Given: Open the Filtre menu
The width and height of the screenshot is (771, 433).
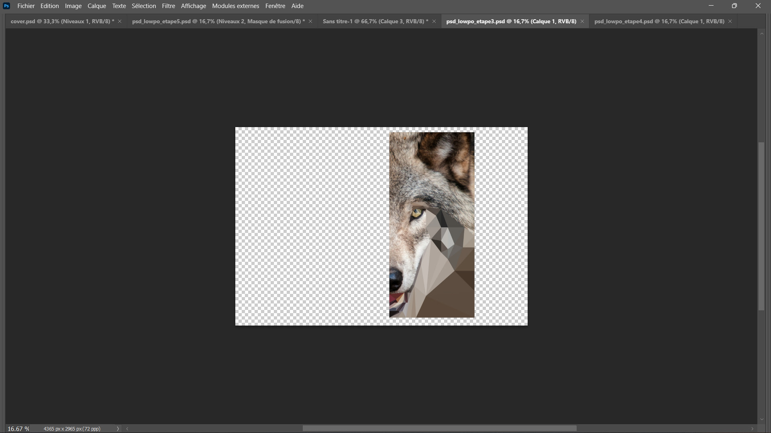Looking at the screenshot, I should pyautogui.click(x=169, y=6).
